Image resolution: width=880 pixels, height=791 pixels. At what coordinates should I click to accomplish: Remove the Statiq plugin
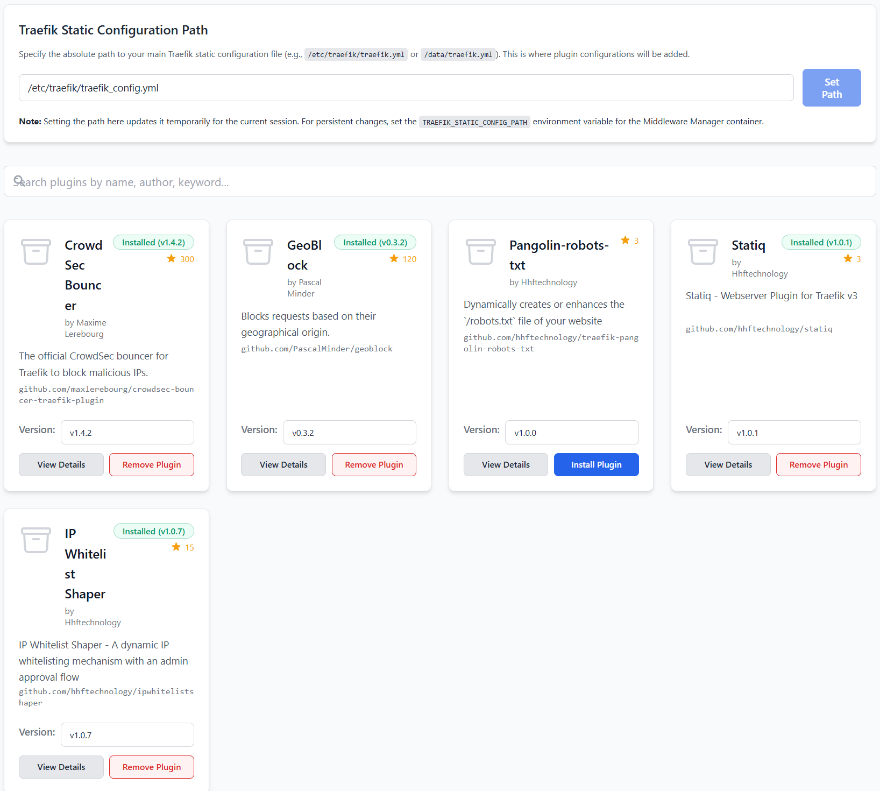[x=819, y=465]
